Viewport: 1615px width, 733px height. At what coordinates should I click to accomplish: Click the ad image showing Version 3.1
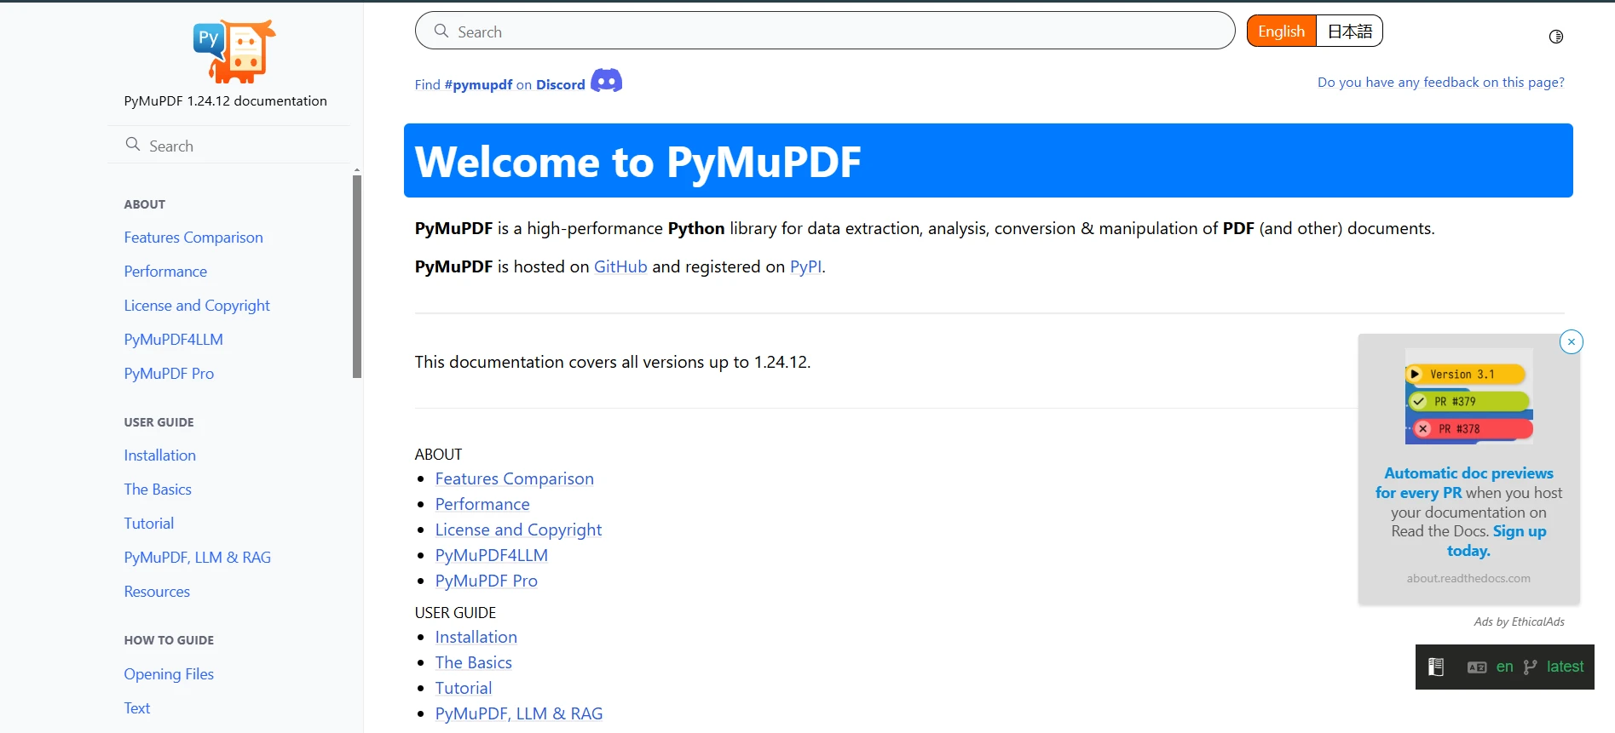(1468, 397)
